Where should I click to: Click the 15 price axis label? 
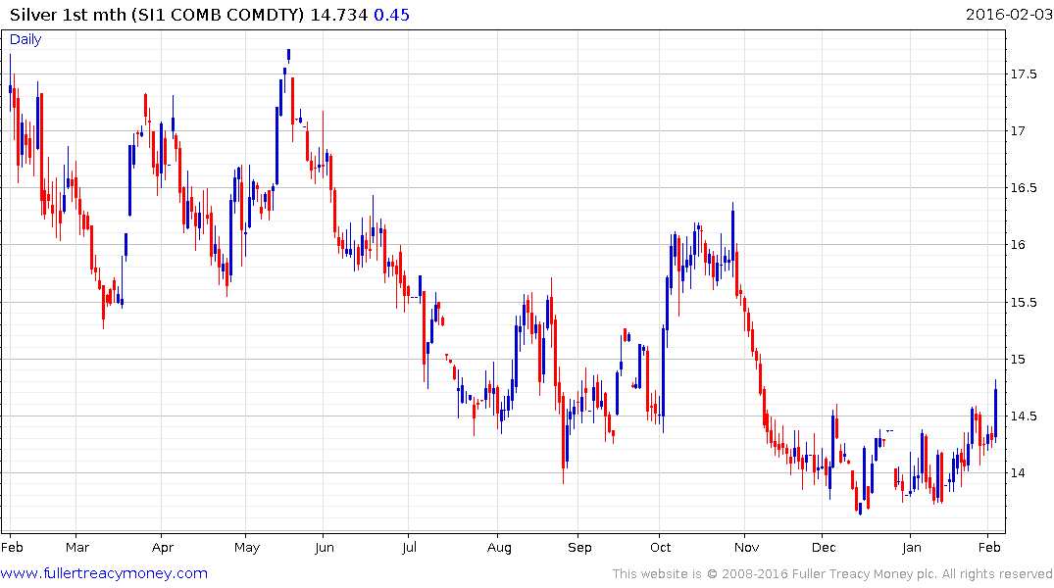click(1018, 359)
